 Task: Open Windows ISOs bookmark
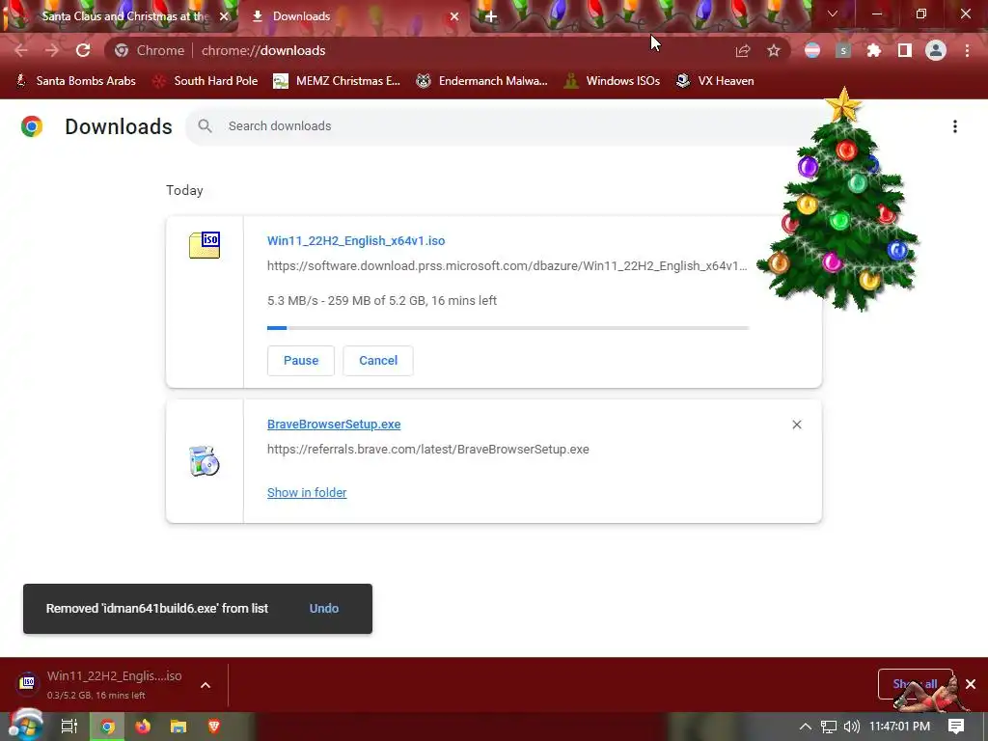pos(613,81)
